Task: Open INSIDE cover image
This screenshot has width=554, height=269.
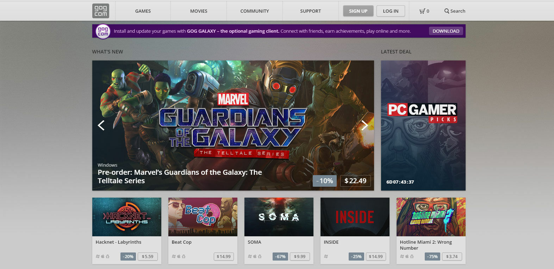Action: [x=355, y=217]
